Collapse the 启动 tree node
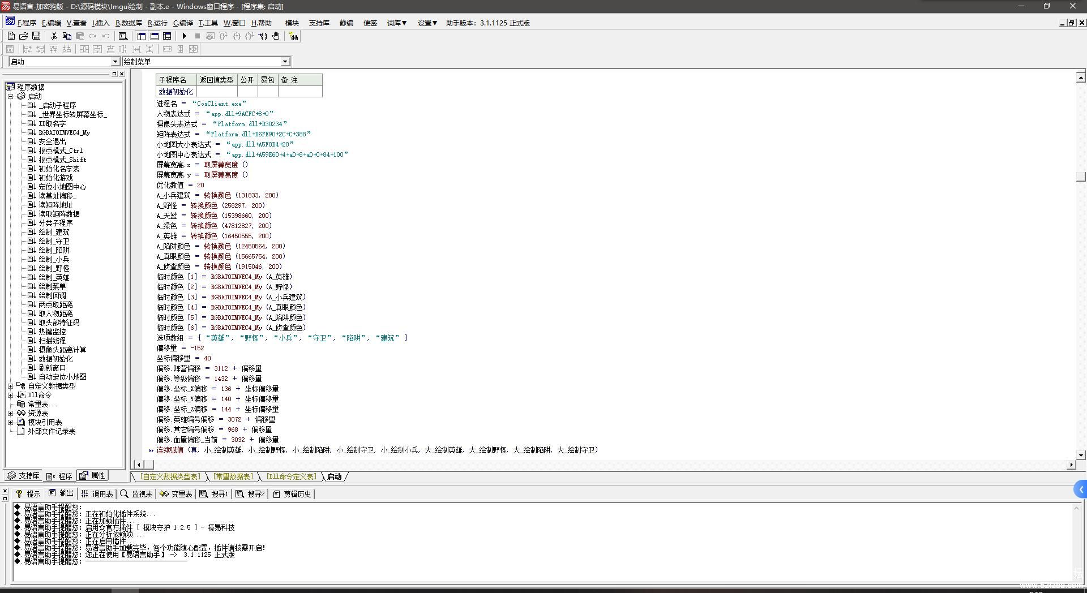Viewport: 1087px width, 593px height. [x=10, y=96]
